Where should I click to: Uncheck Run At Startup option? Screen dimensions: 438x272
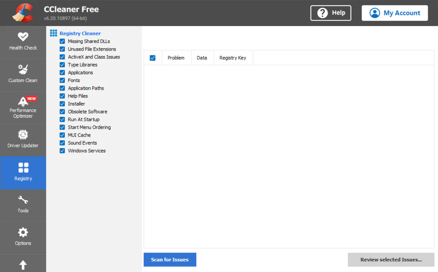point(62,119)
